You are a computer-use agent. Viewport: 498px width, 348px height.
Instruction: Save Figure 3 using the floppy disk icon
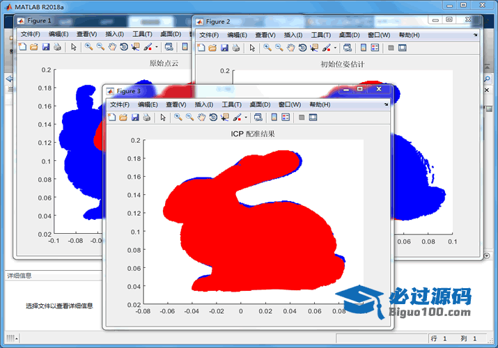tap(135, 118)
